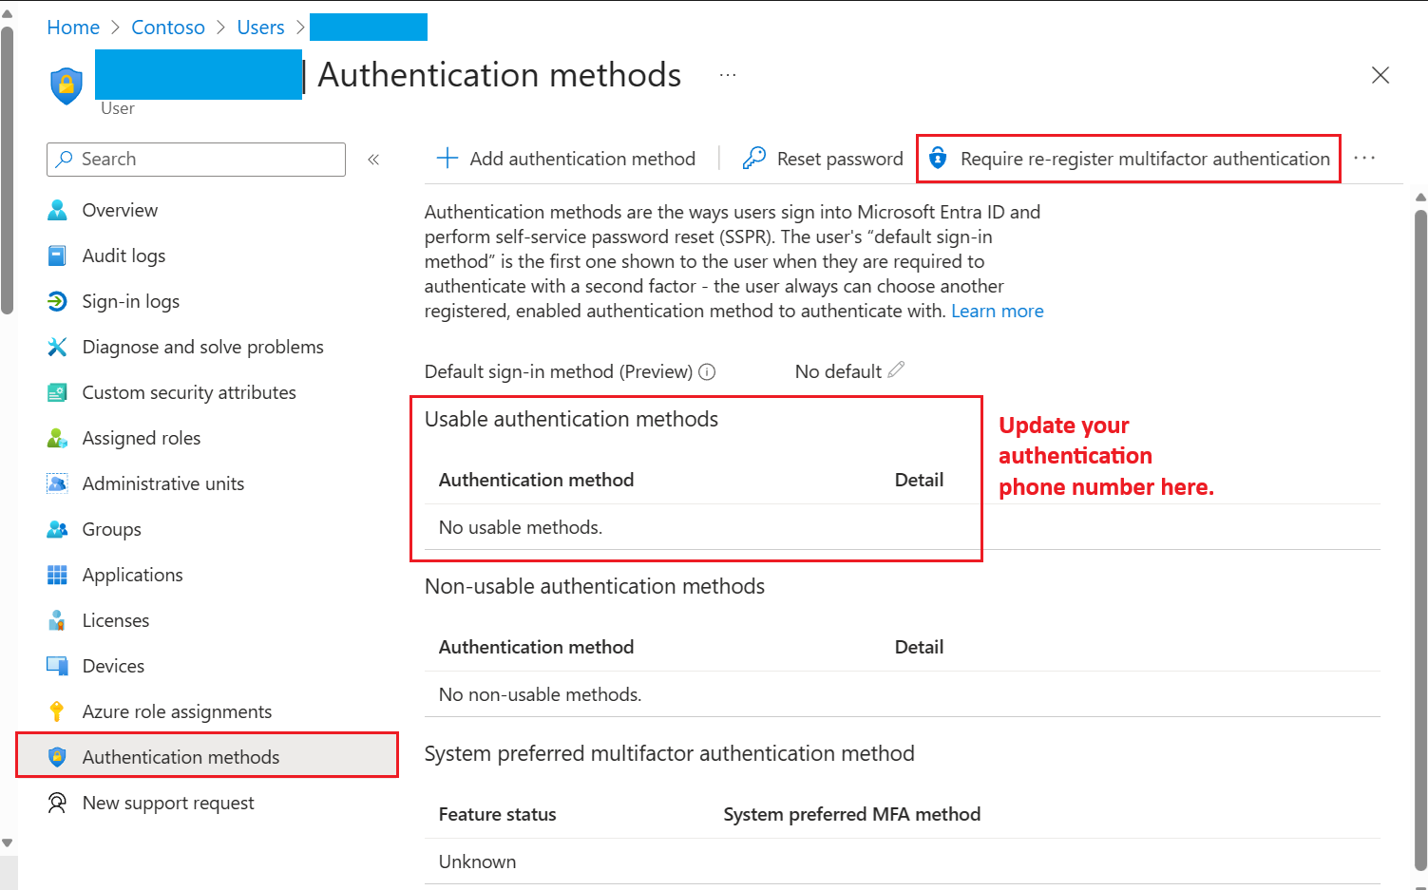This screenshot has width=1428, height=890.
Task: Select the 'No usable methods.' text
Action: point(521,527)
